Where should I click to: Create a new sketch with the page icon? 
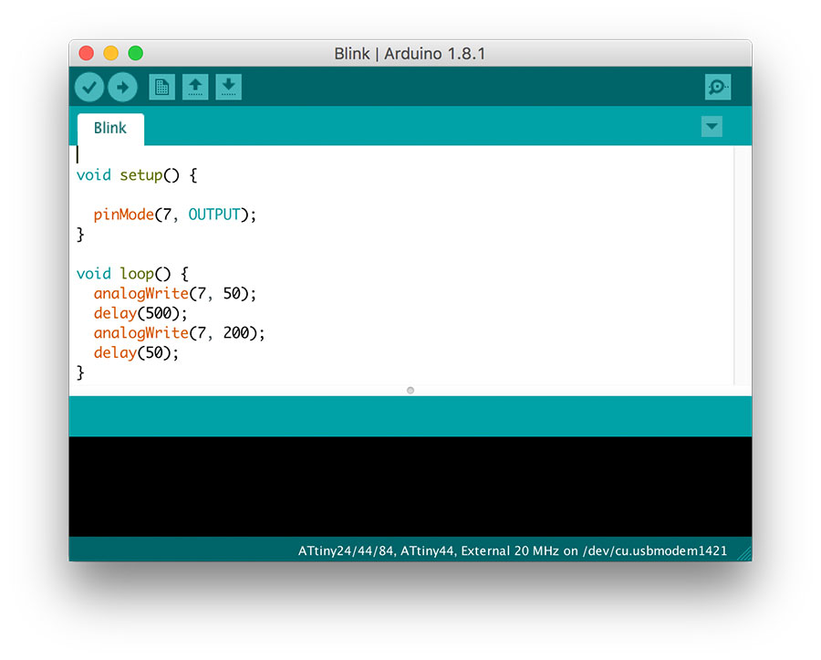click(x=161, y=87)
